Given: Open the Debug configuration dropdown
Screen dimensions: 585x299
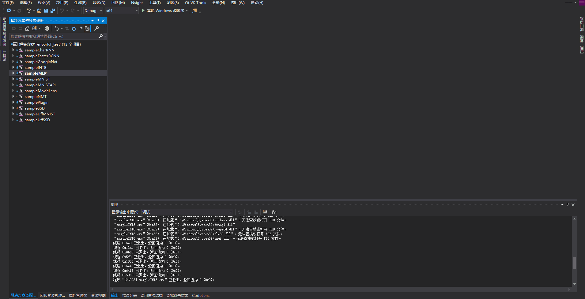Looking at the screenshot, I should pos(93,11).
